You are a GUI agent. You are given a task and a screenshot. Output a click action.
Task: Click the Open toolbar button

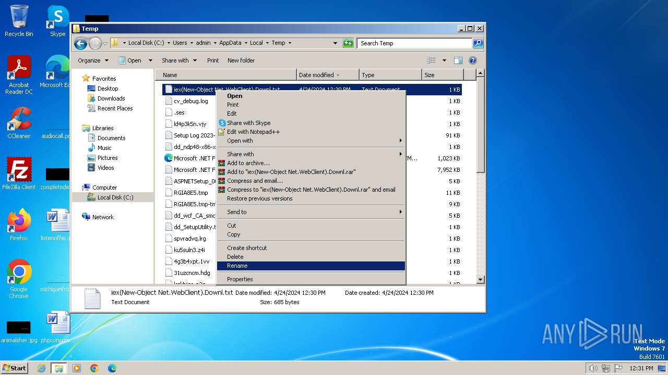130,60
